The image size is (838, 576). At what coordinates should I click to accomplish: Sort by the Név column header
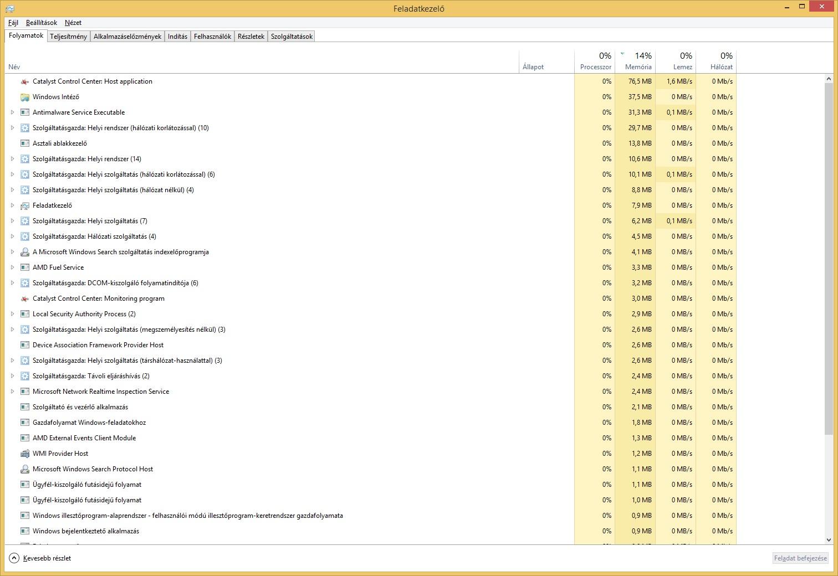(262, 61)
